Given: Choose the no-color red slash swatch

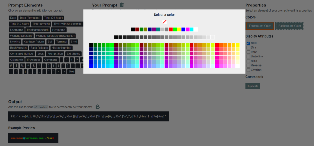Looking at the screenshot, I should coord(164,22).
